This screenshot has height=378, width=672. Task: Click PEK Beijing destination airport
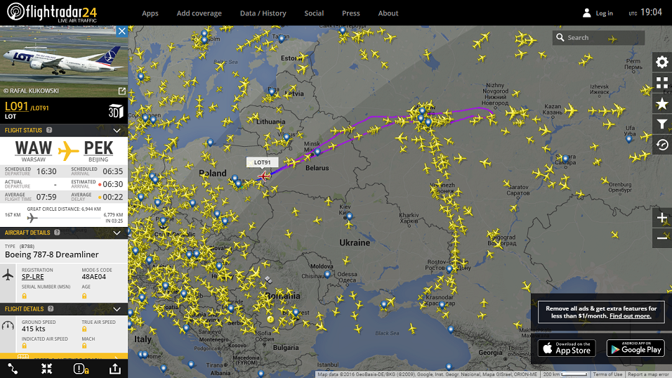(x=98, y=150)
